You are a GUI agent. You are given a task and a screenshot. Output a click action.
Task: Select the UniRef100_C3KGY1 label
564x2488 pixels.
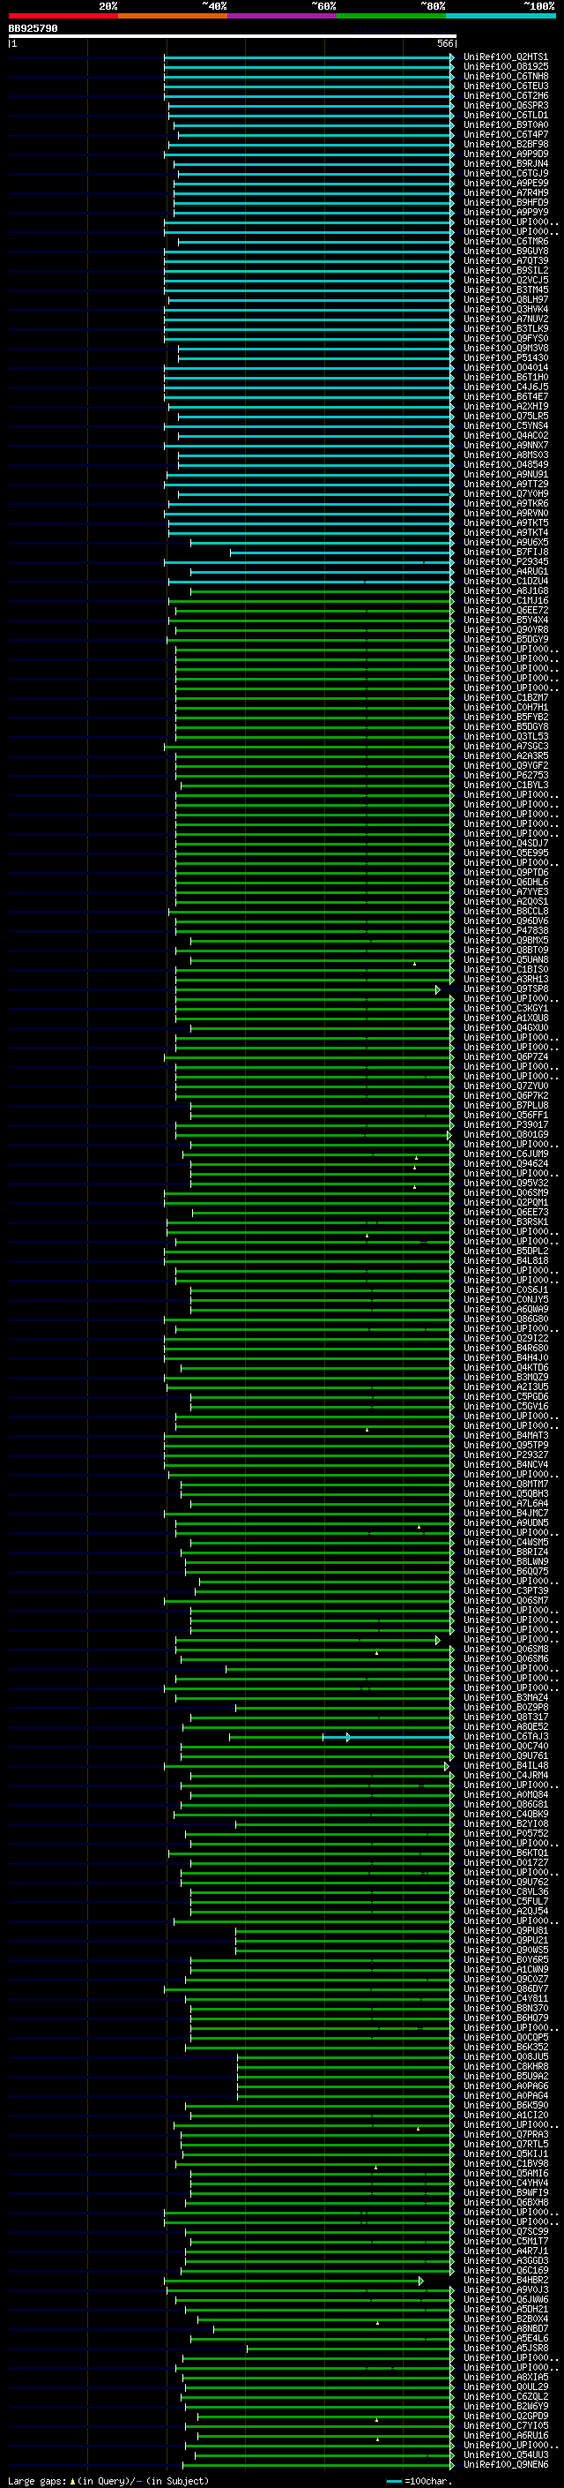(x=505, y=1008)
